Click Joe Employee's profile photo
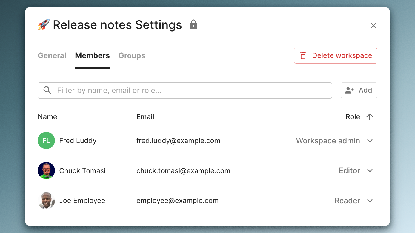Image resolution: width=415 pixels, height=233 pixels. pos(46,201)
